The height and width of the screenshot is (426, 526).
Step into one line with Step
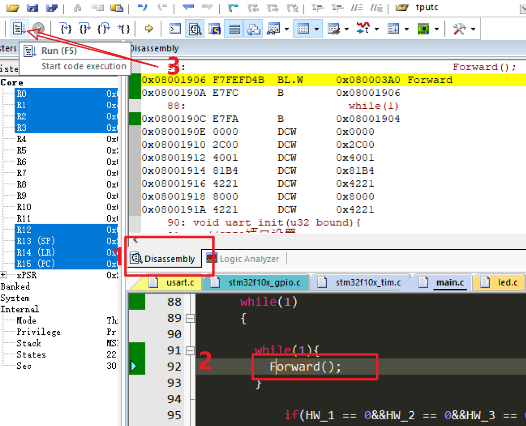pos(66,29)
